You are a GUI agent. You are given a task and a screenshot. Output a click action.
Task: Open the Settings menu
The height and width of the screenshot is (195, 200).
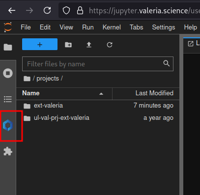164,27
